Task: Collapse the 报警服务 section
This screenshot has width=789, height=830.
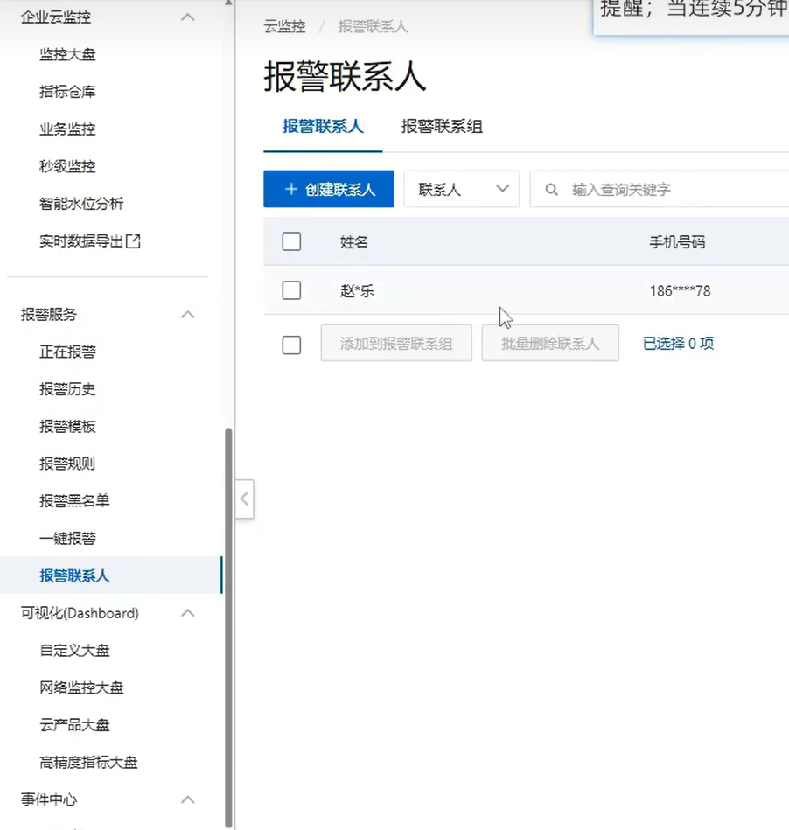Action: (x=187, y=315)
